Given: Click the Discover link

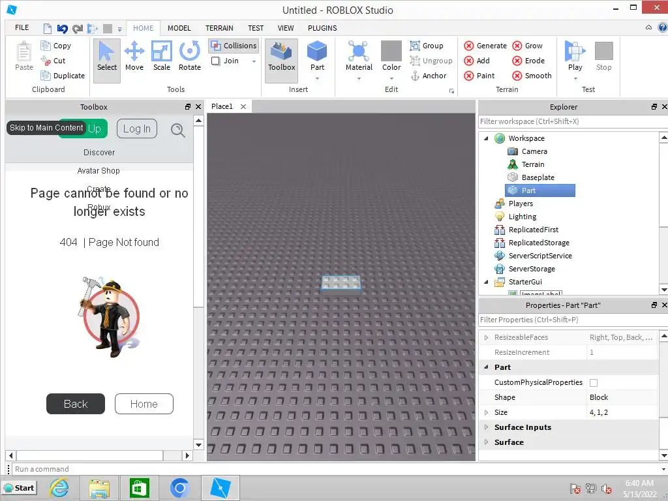Looking at the screenshot, I should click(99, 153).
